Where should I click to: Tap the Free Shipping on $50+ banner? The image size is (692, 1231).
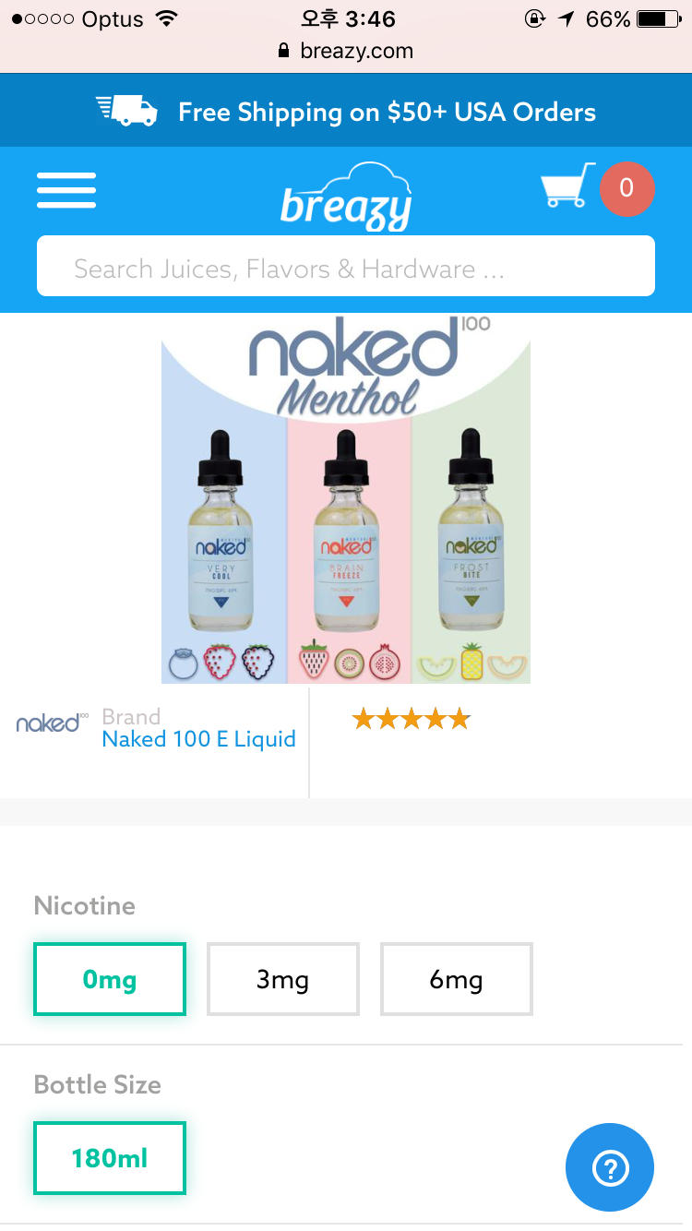[x=346, y=111]
